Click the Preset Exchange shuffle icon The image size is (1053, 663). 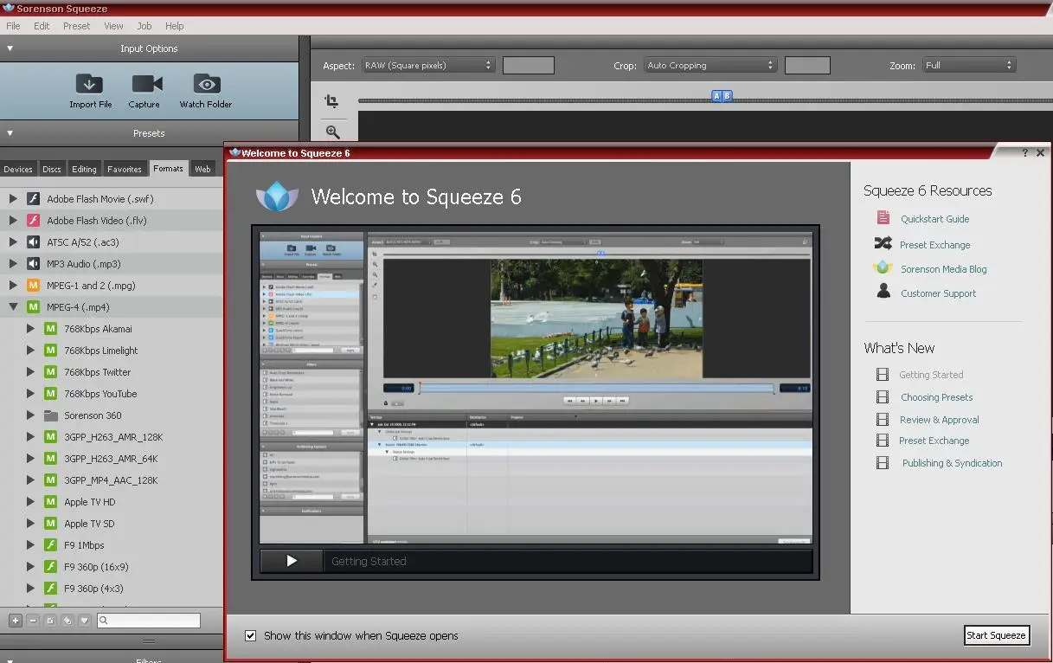pos(883,243)
